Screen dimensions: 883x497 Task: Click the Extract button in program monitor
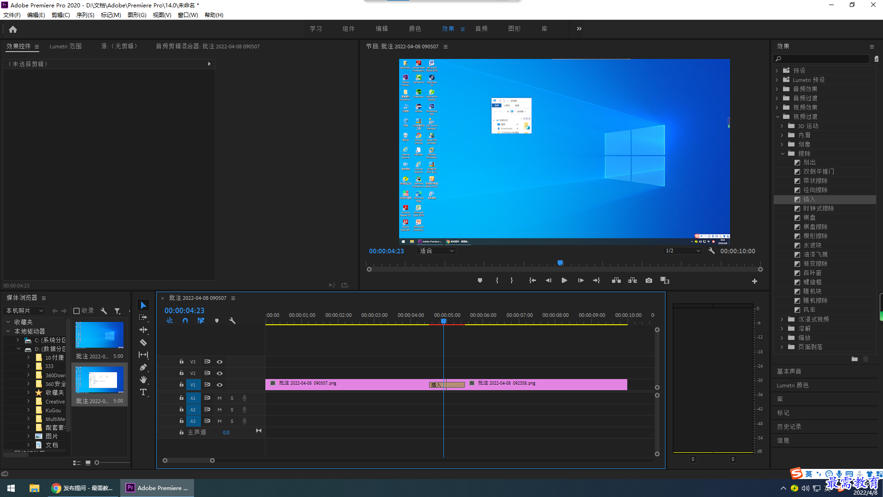coord(632,281)
